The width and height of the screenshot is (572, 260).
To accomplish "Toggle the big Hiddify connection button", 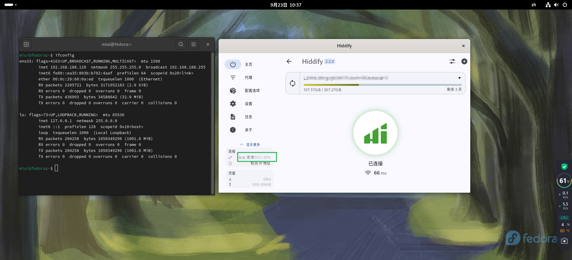I will (375, 133).
